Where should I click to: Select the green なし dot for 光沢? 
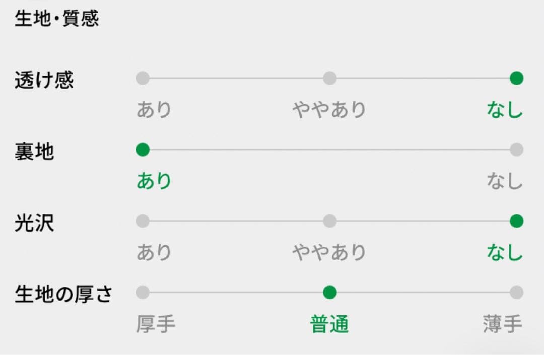point(516,221)
